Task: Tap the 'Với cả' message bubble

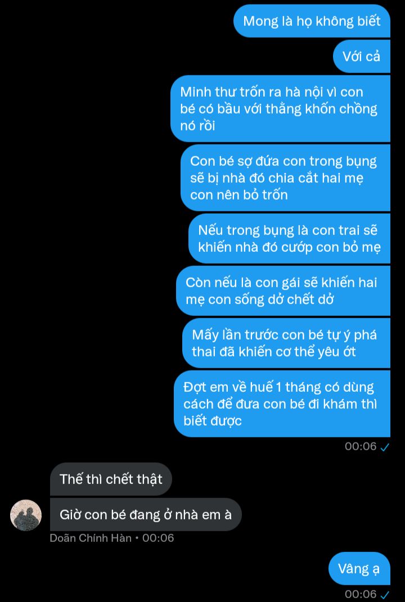Action: coord(361,56)
